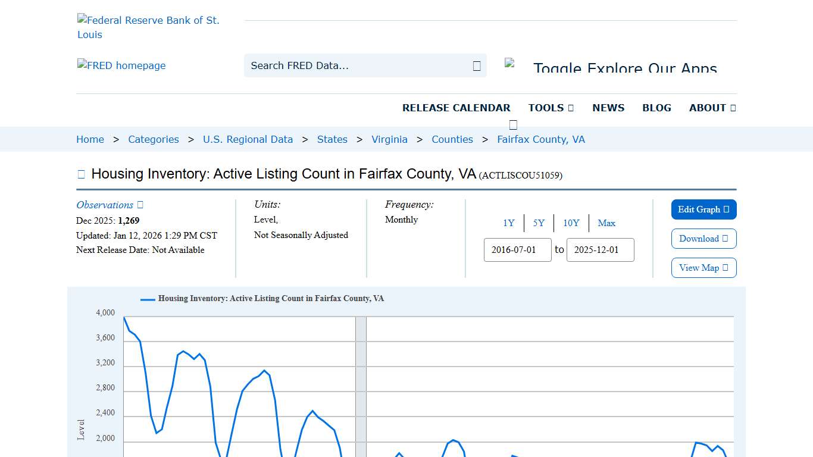This screenshot has width=813, height=457.
Task: Select the 1Y date range
Action: coord(509,223)
